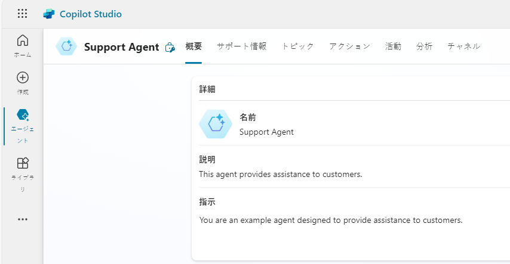View the 分析 tab

424,46
